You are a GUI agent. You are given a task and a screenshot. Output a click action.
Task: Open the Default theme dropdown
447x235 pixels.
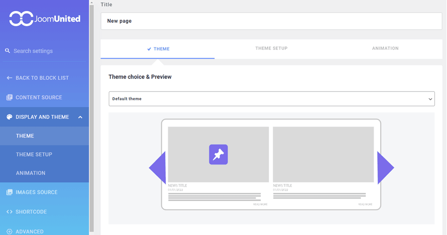tap(271, 99)
